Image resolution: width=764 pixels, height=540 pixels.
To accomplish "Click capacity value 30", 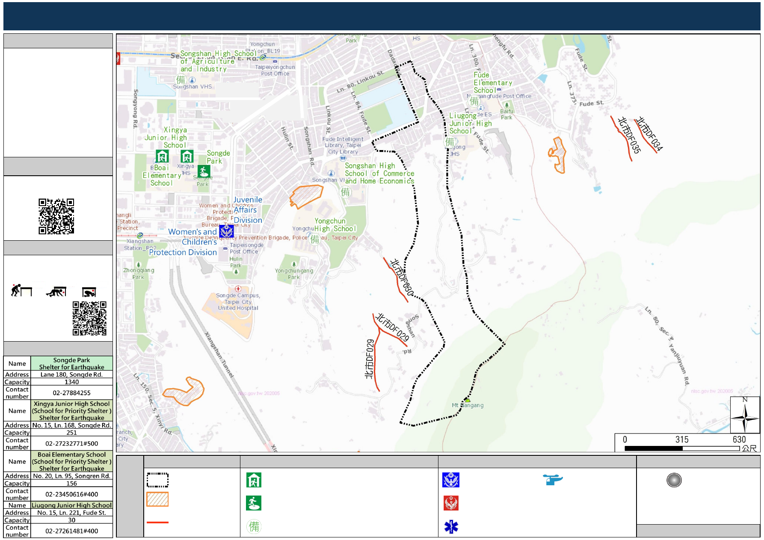I will [x=71, y=520].
